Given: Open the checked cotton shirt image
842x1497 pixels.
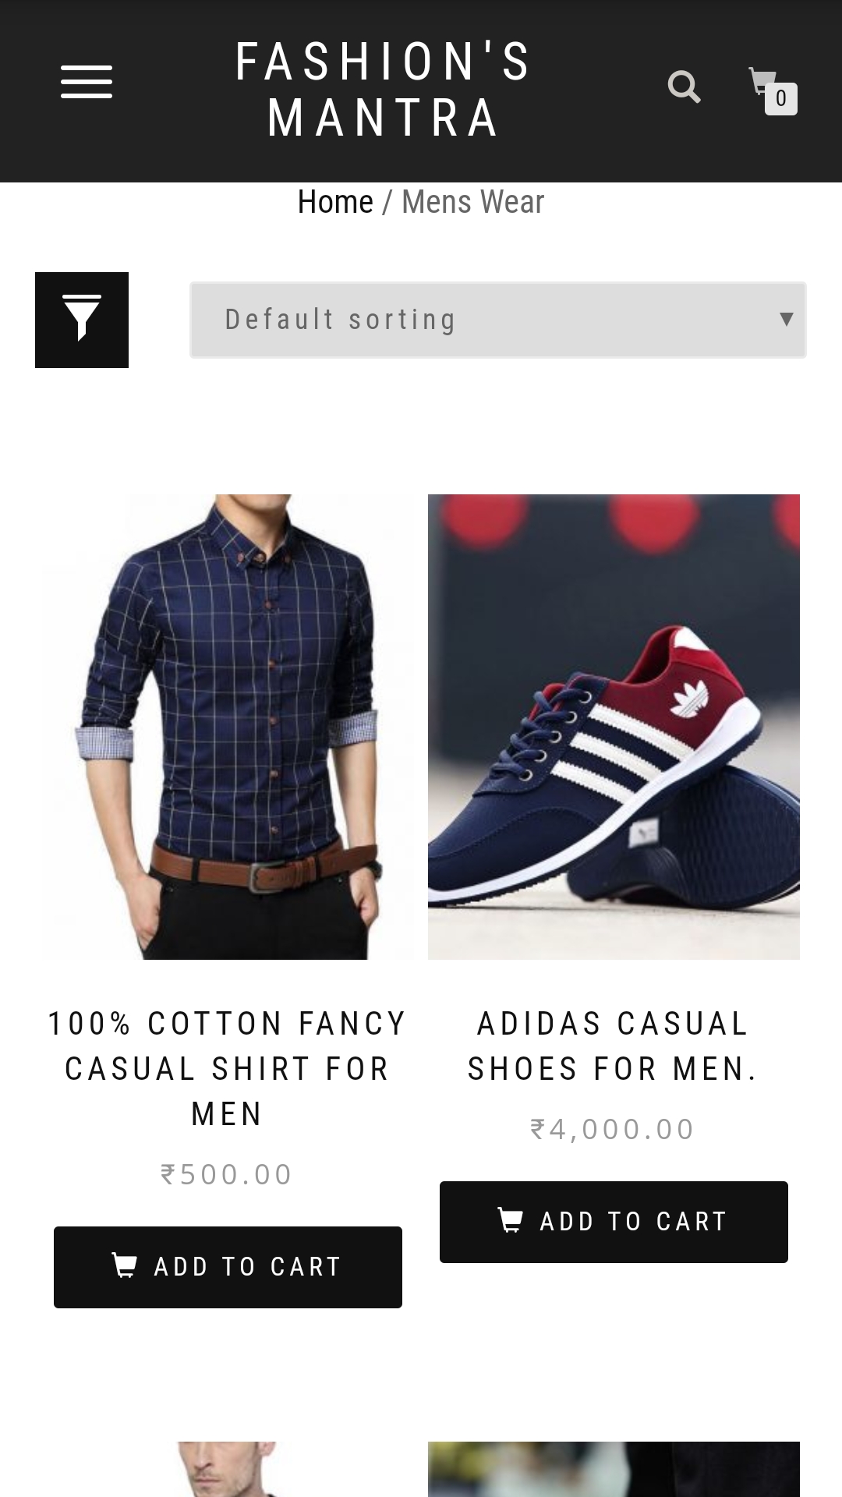Looking at the screenshot, I should click(228, 727).
